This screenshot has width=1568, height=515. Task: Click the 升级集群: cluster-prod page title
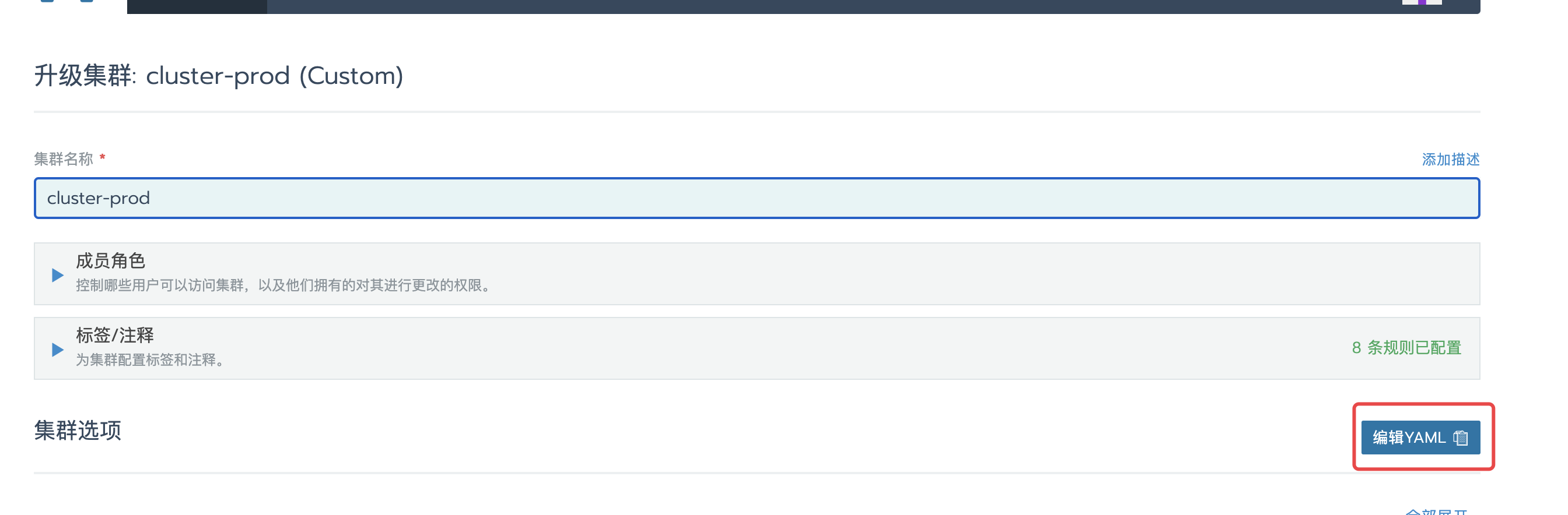(x=219, y=76)
